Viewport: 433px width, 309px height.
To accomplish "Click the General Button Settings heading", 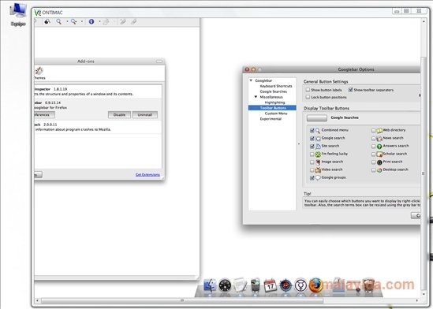I will pyautogui.click(x=326, y=82).
